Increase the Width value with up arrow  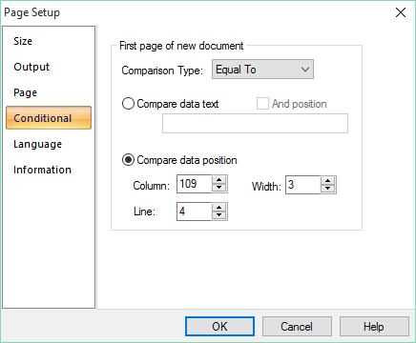point(328,181)
